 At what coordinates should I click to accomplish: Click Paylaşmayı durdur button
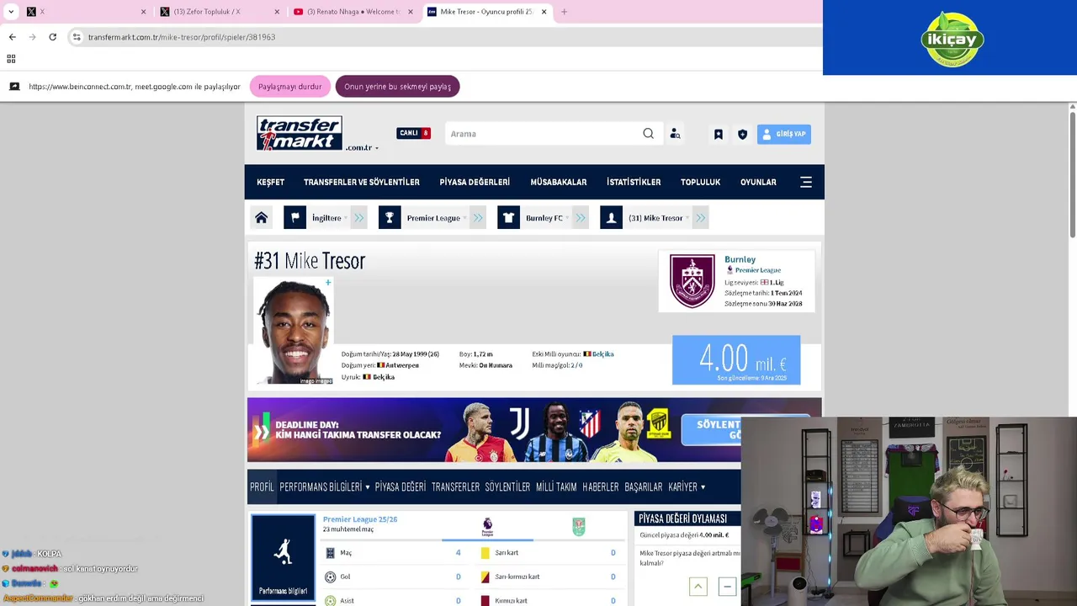(289, 86)
